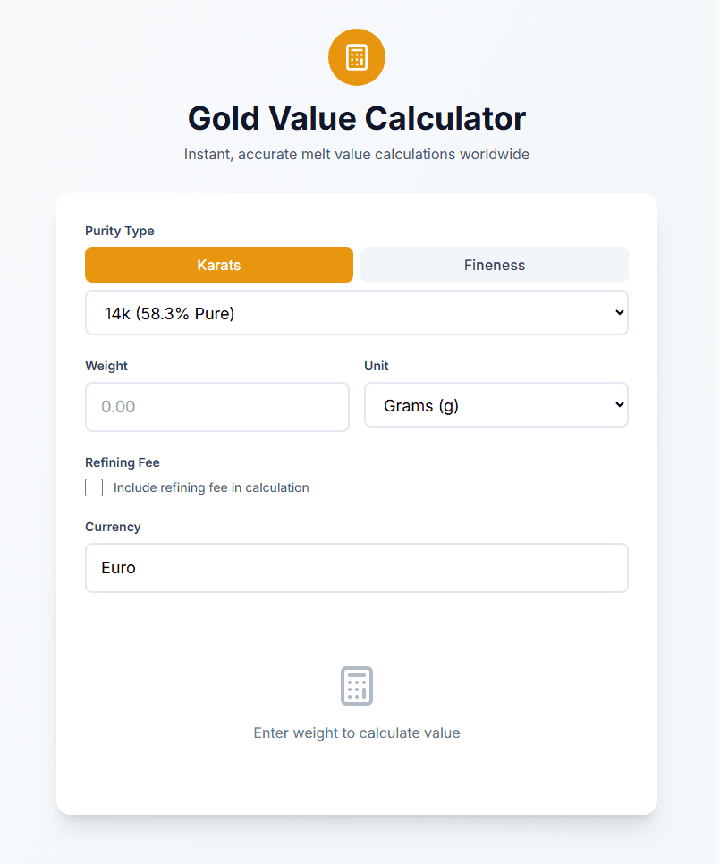720x864 pixels.
Task: Click the "Refining Fee" section label
Action: (123, 462)
